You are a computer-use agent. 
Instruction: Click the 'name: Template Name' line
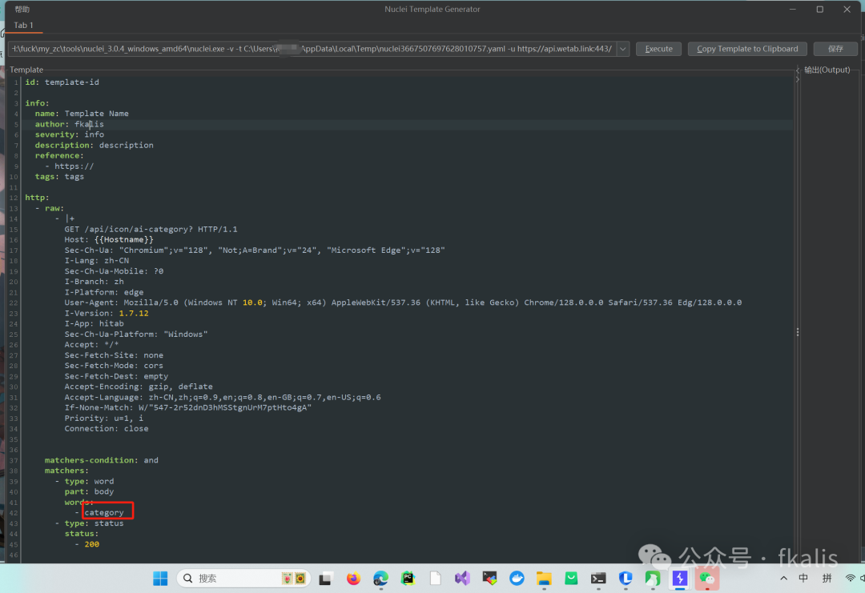pyautogui.click(x=82, y=114)
